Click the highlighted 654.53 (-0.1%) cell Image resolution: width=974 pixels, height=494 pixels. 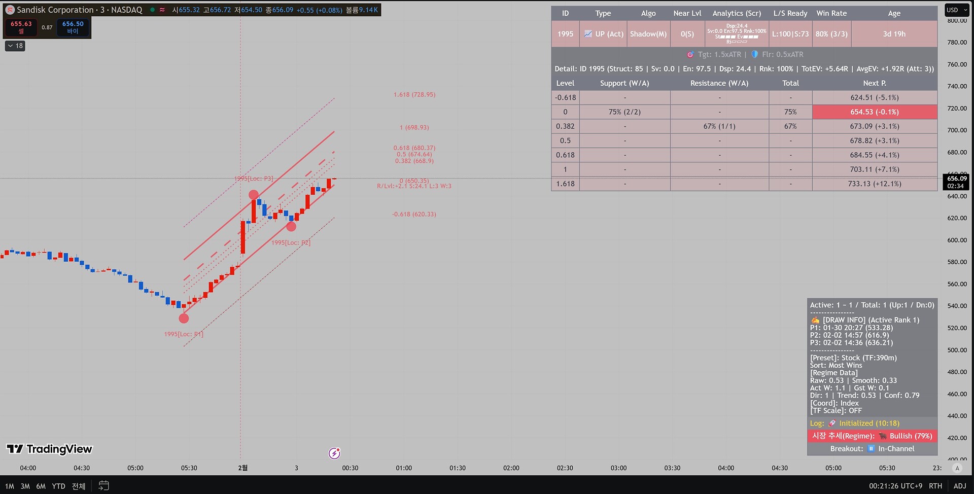pyautogui.click(x=875, y=112)
